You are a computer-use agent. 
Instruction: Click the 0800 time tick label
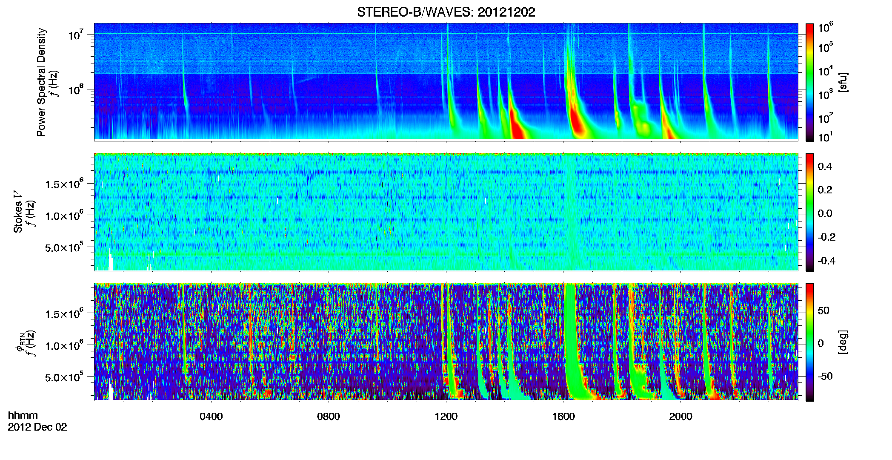pyautogui.click(x=329, y=417)
